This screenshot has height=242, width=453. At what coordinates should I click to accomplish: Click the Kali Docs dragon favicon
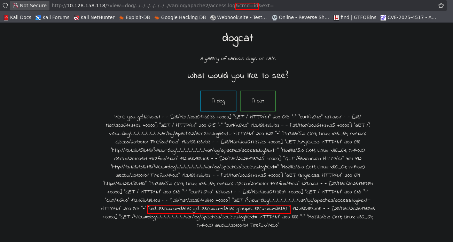coord(6,17)
